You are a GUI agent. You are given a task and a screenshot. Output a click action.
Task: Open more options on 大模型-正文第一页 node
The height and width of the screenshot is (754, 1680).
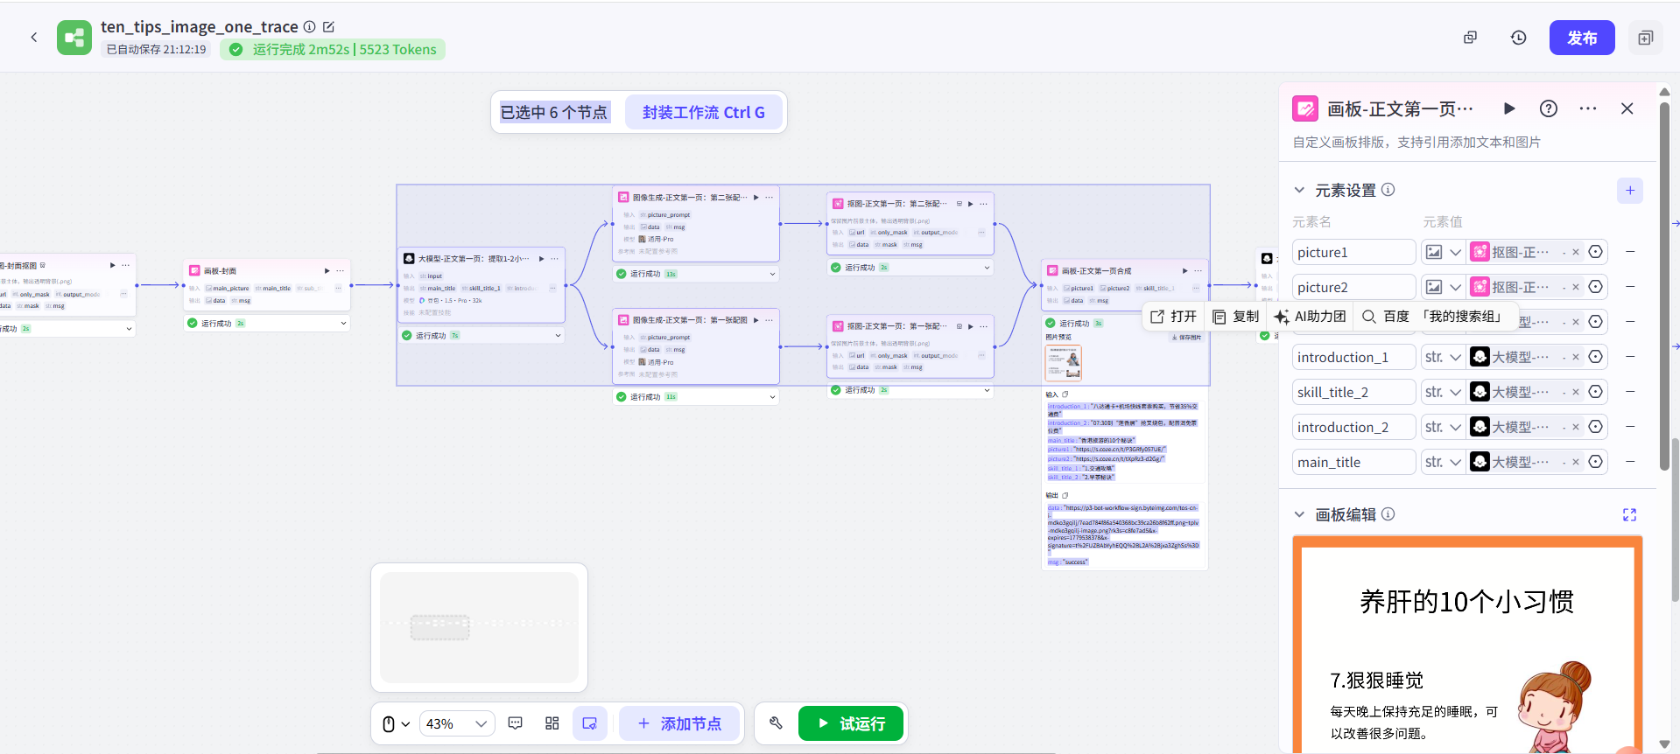554,259
